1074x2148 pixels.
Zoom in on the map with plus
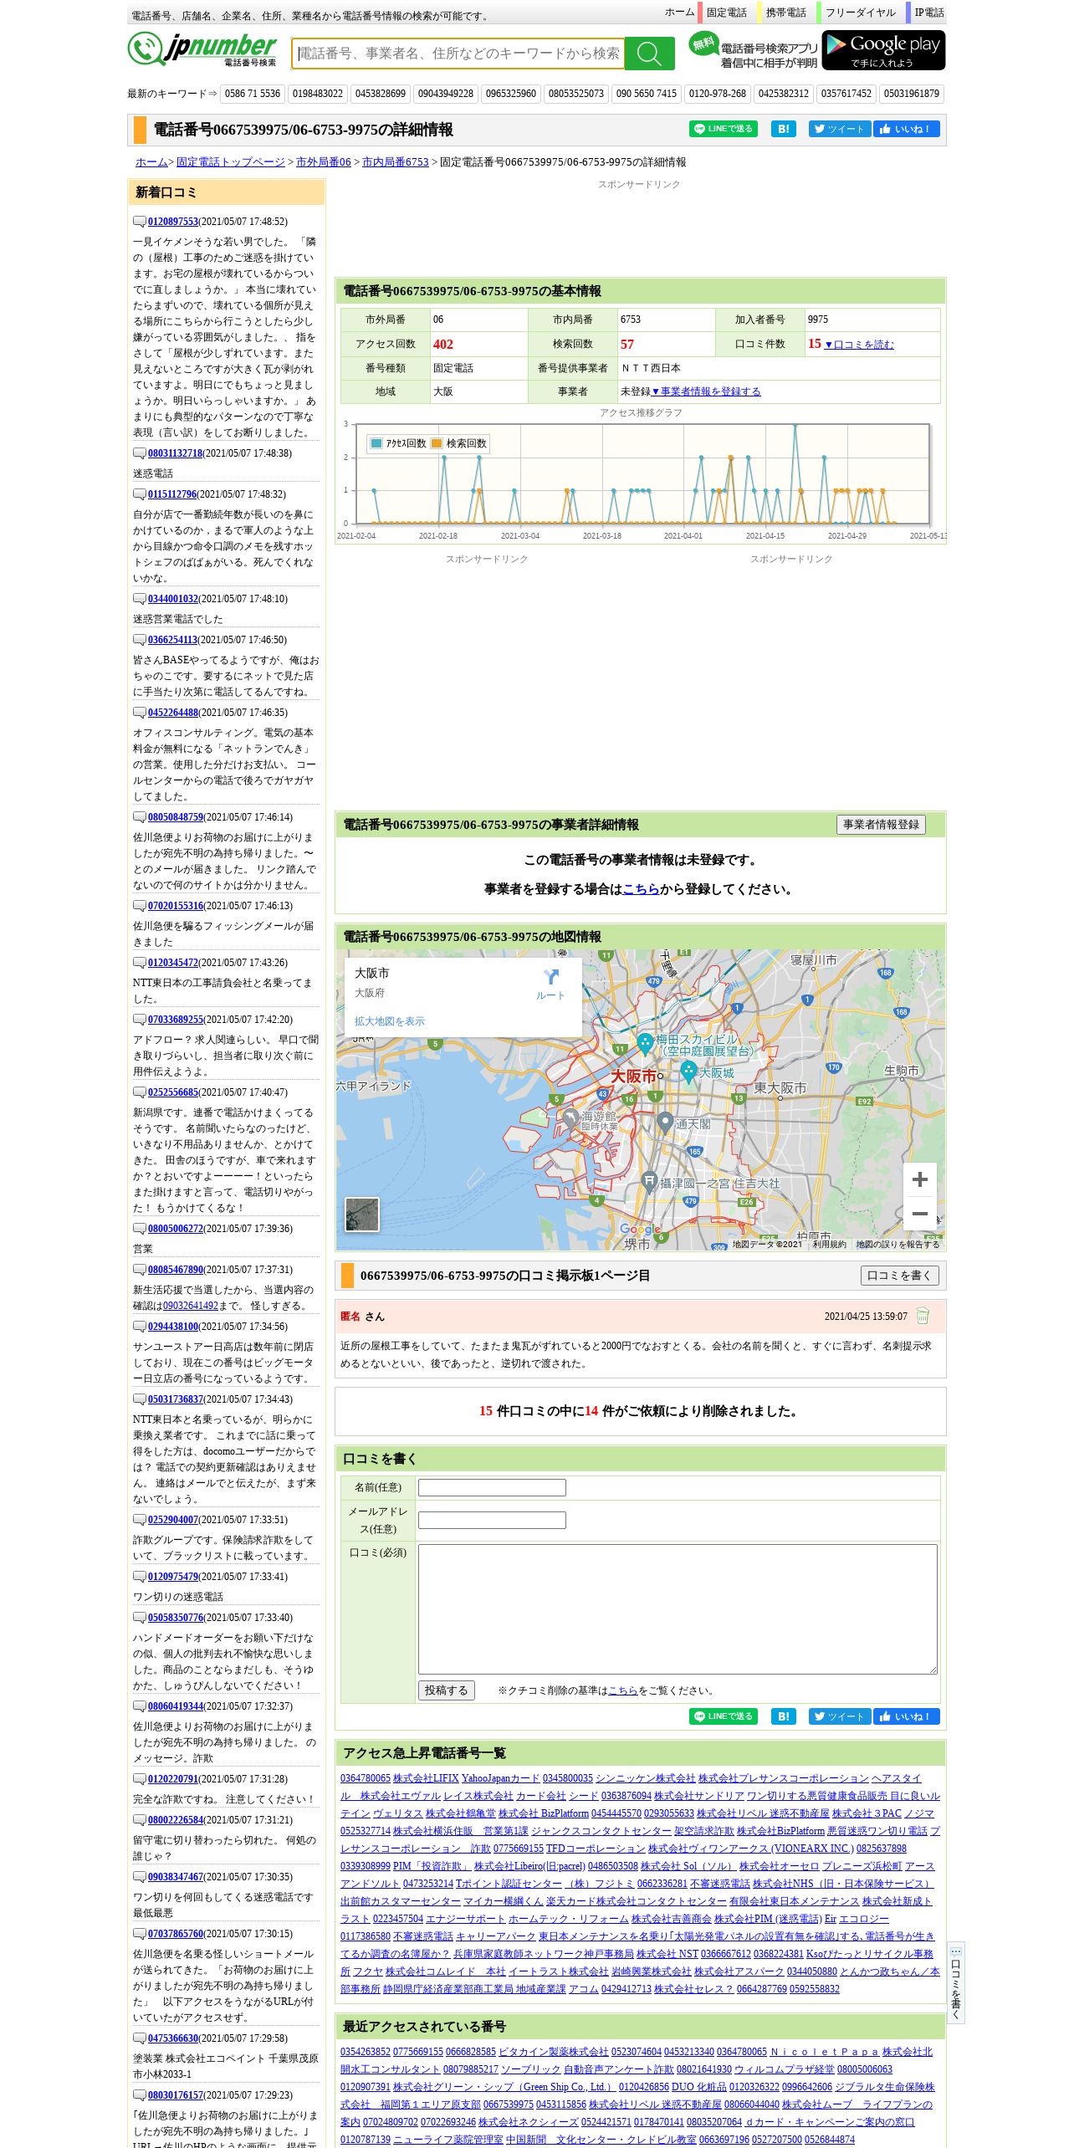point(920,1179)
